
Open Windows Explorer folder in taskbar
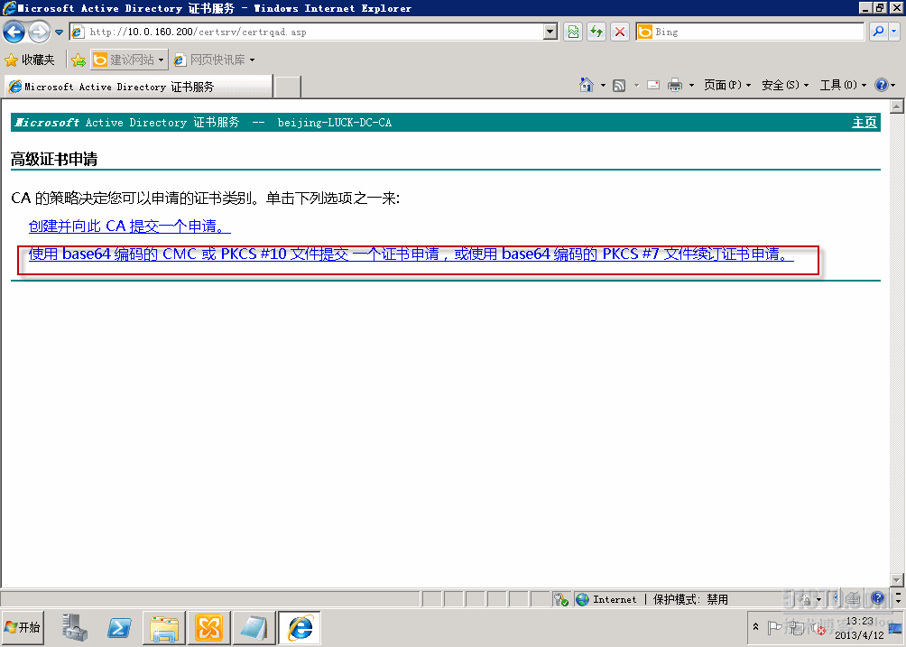click(164, 628)
